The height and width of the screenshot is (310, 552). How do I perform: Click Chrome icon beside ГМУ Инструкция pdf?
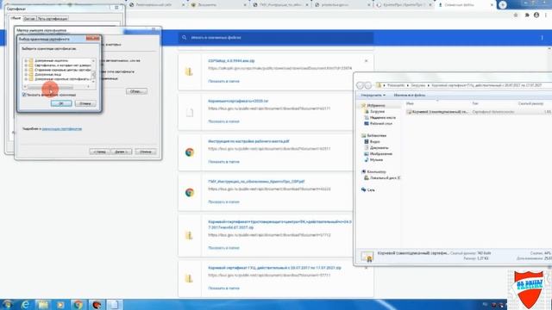pyautogui.click(x=190, y=193)
